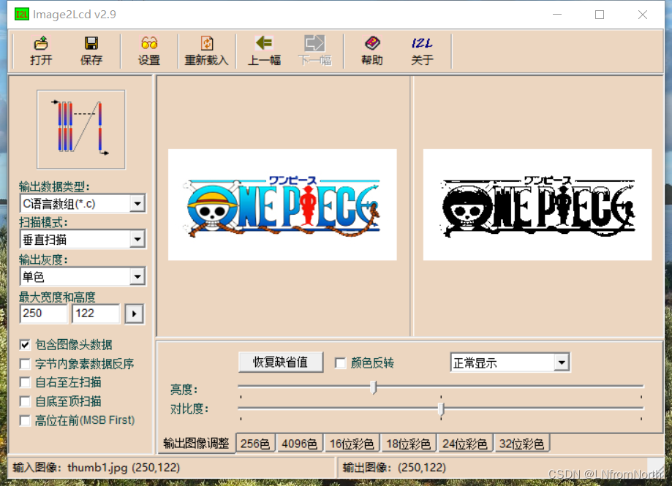Click the Image2Lcd app icon in title bar
The width and height of the screenshot is (672, 486).
click(21, 14)
